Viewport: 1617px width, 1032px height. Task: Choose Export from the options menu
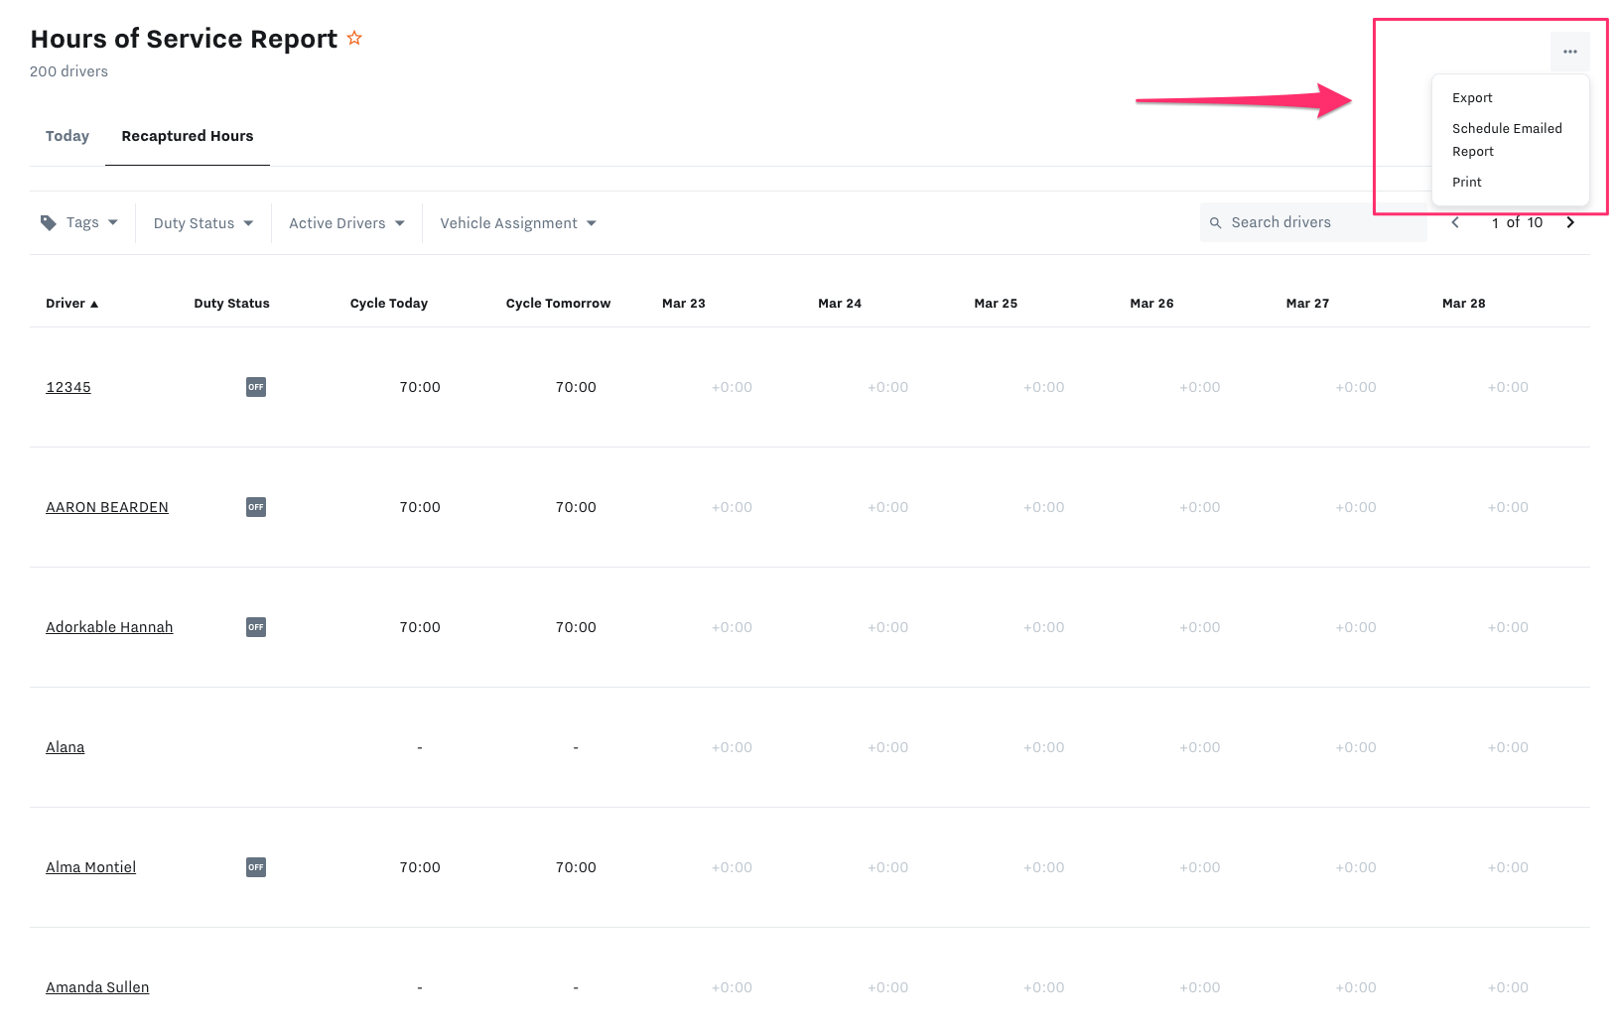(x=1472, y=98)
